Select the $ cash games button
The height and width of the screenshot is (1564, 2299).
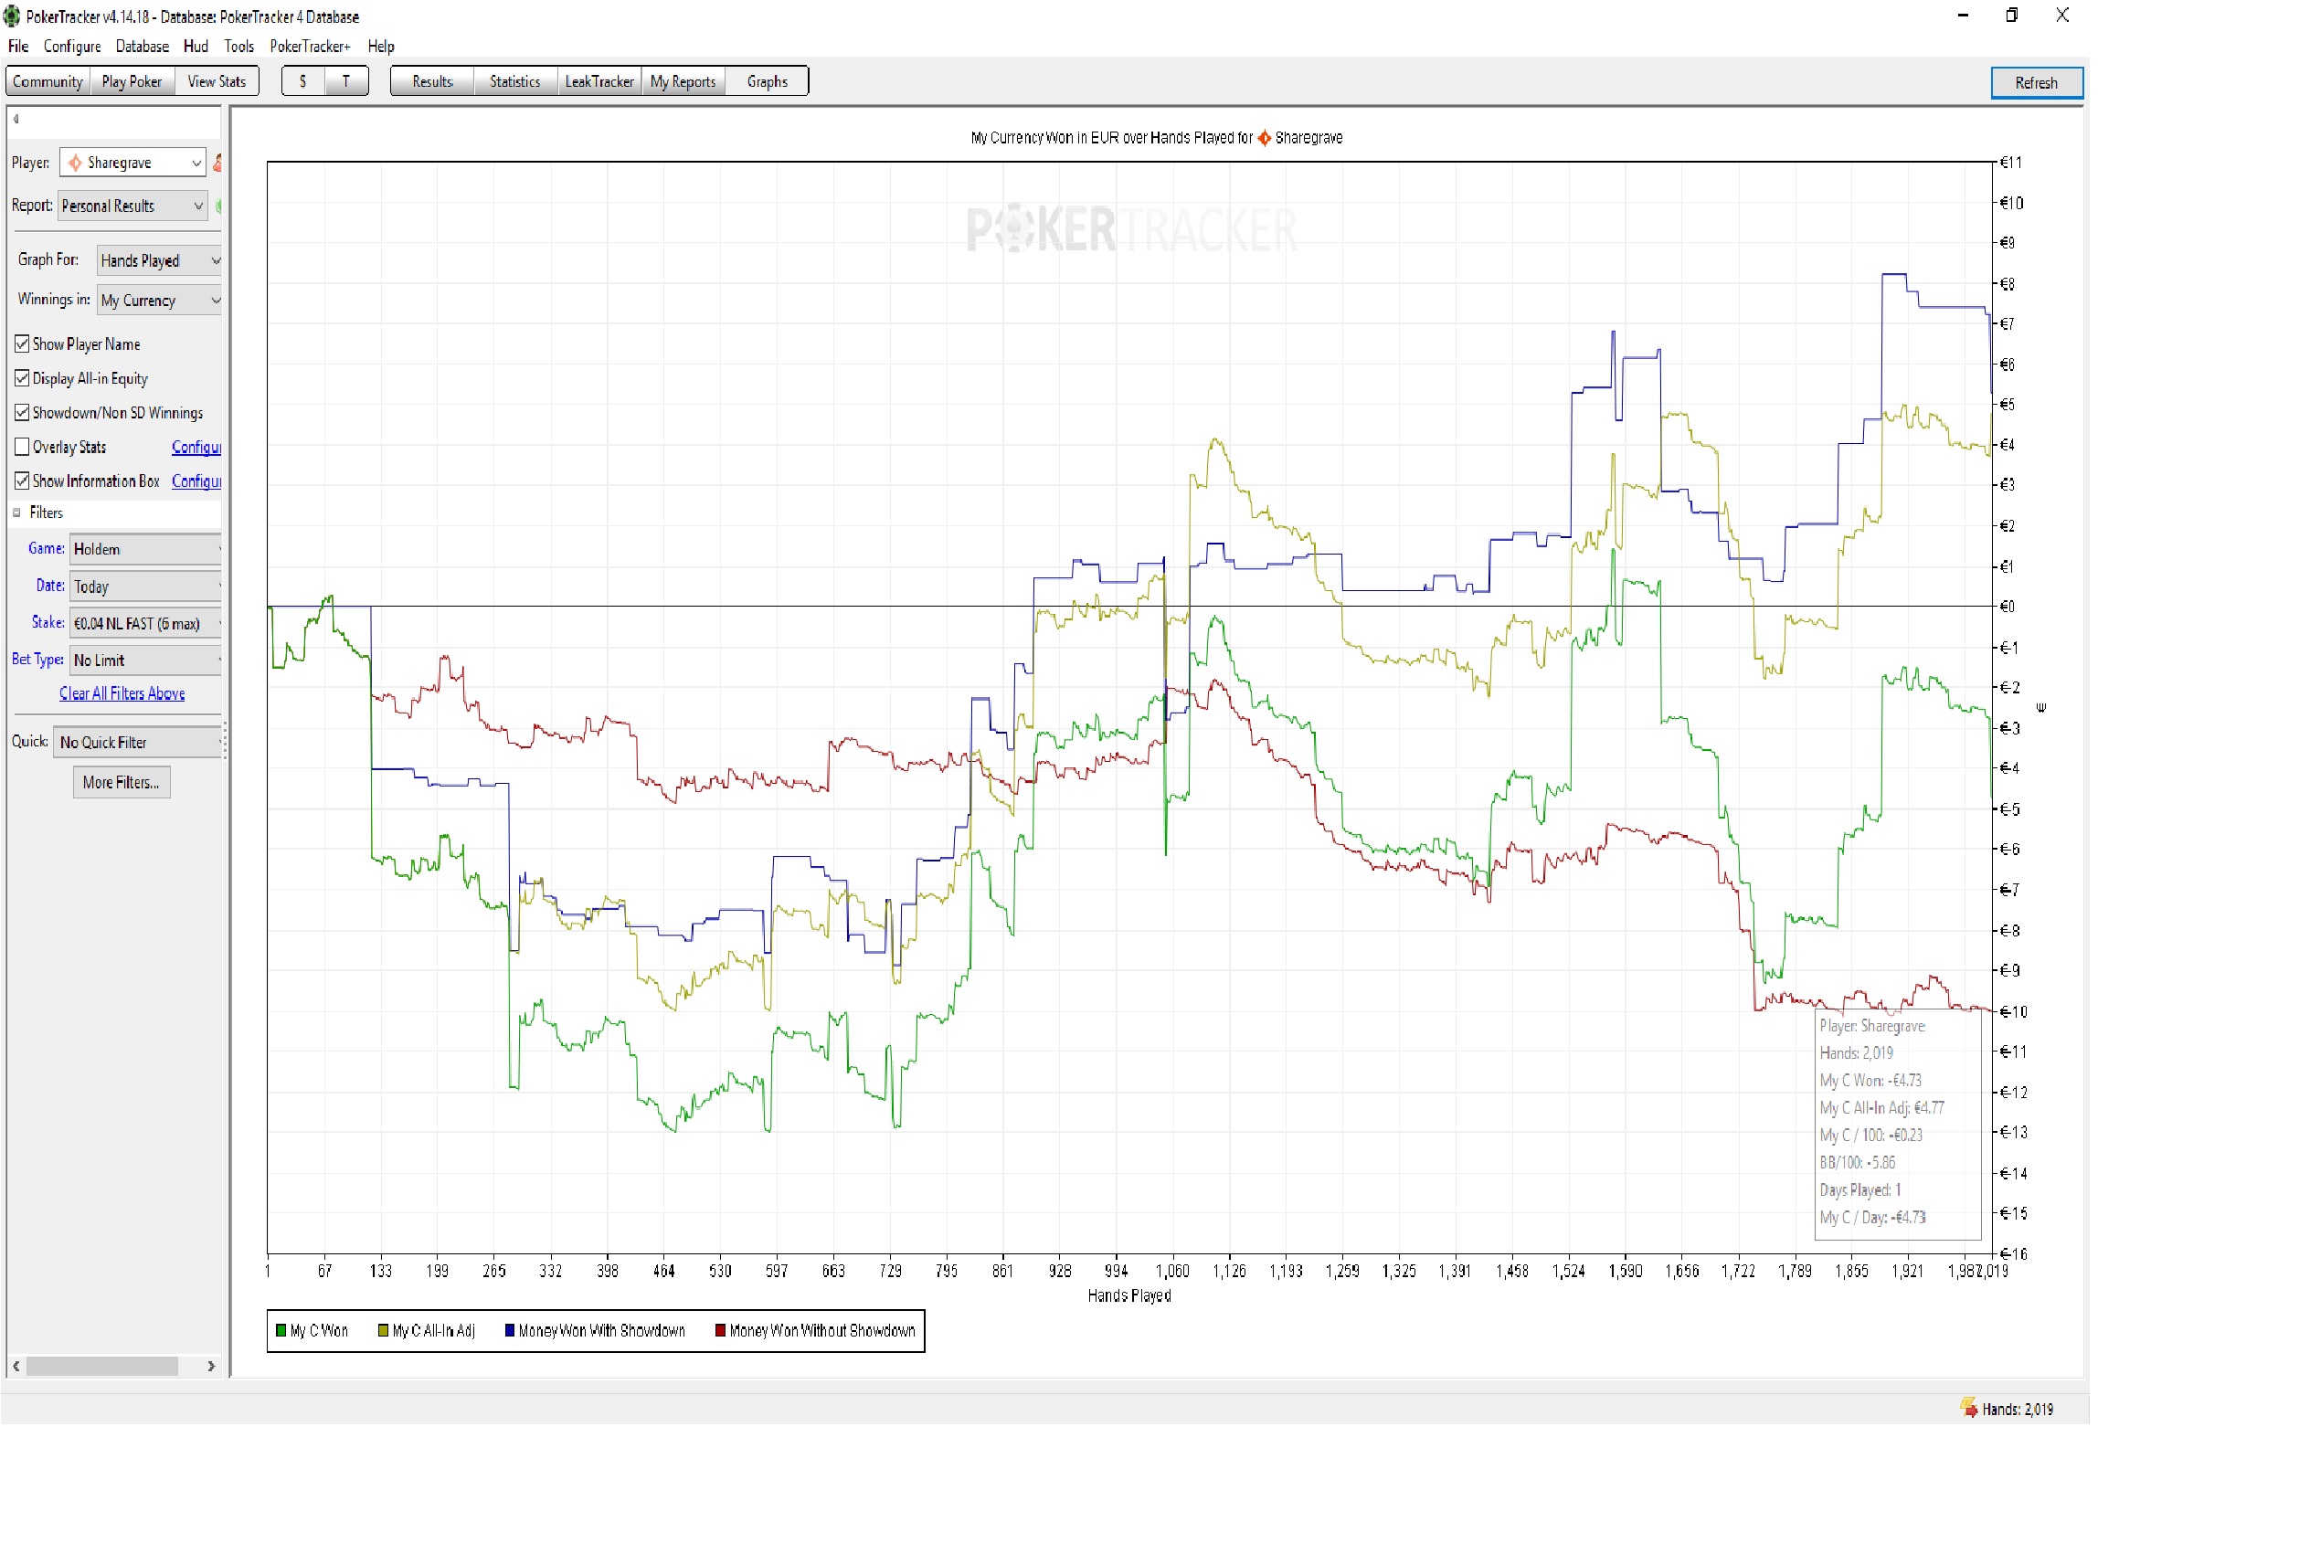coord(302,81)
